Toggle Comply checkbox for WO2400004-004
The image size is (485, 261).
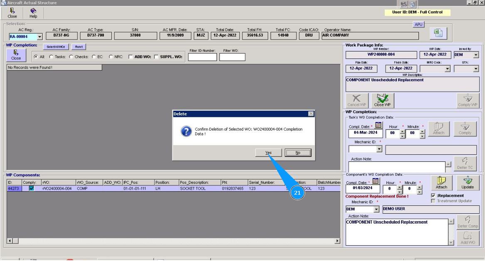(31, 188)
